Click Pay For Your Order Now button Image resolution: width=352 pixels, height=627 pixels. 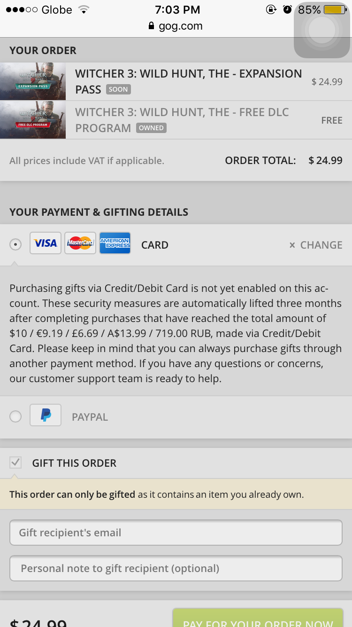pyautogui.click(x=258, y=618)
